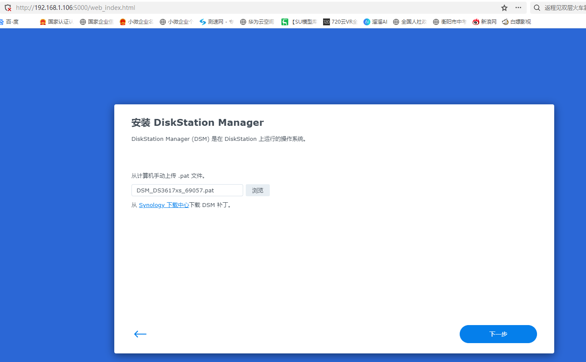
Task: Click the 从计算机手动上传 .pat 文件 label
Action: pyautogui.click(x=168, y=176)
